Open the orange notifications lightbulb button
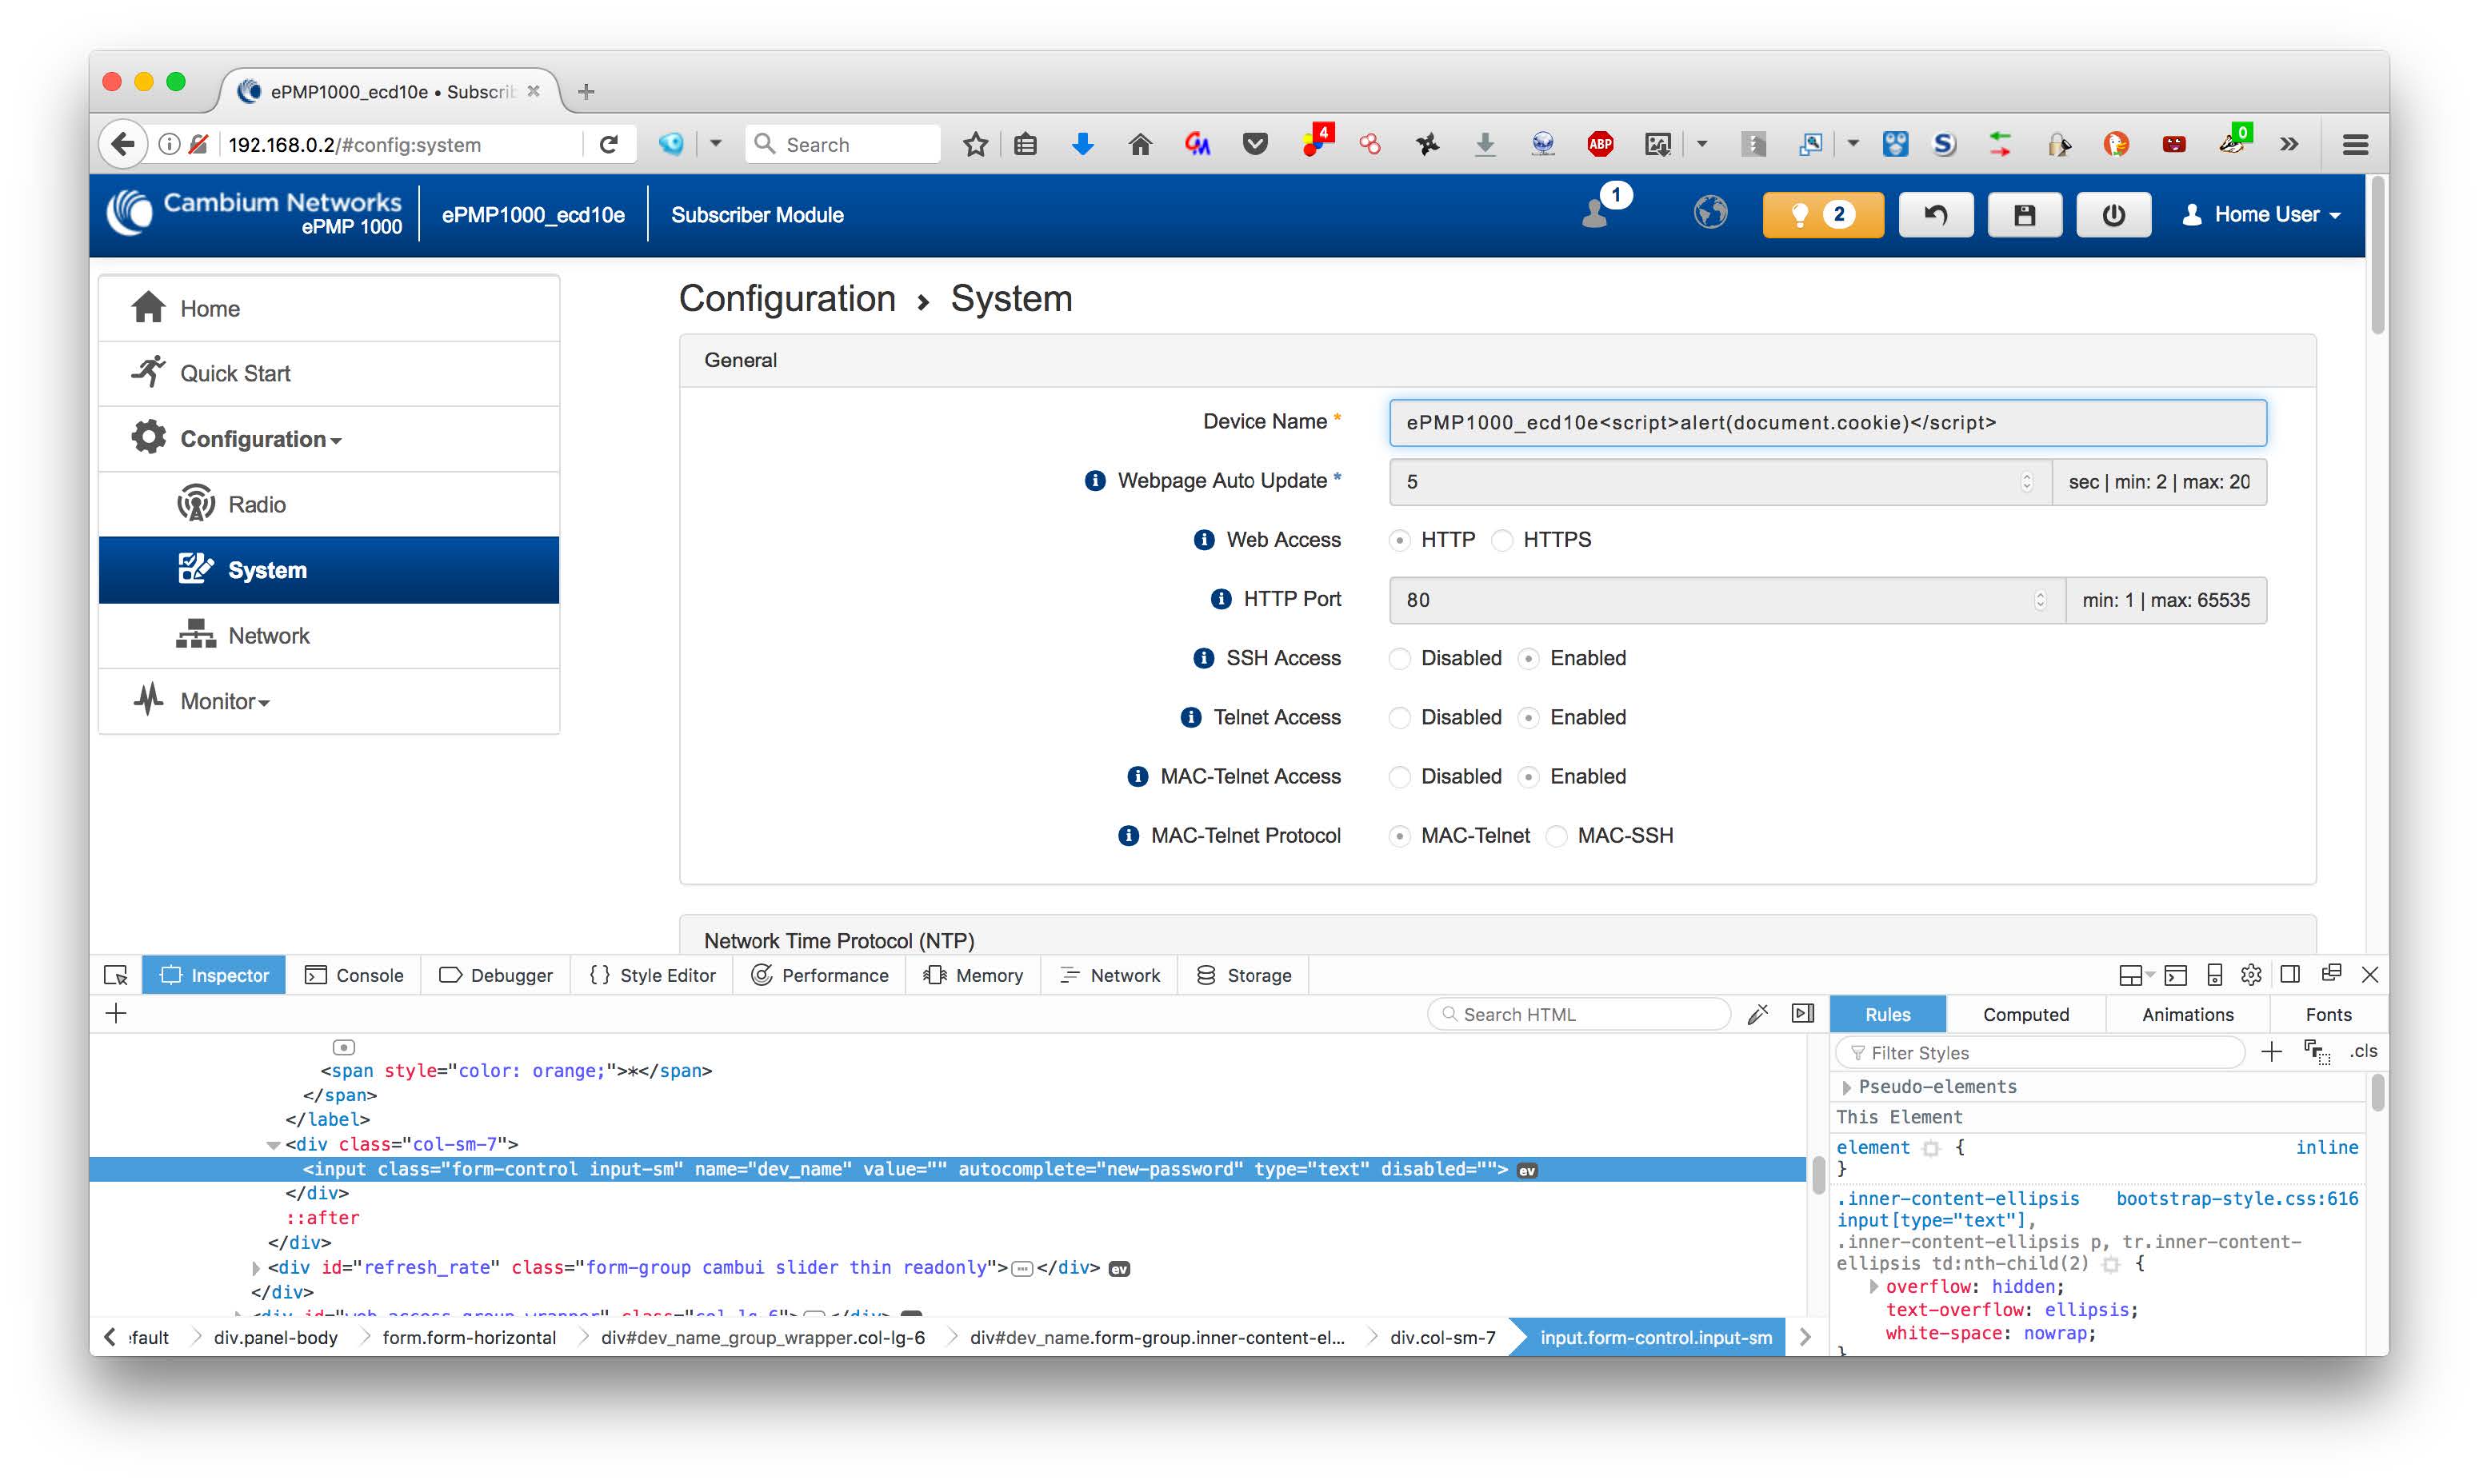The height and width of the screenshot is (1484, 2479). click(1821, 215)
